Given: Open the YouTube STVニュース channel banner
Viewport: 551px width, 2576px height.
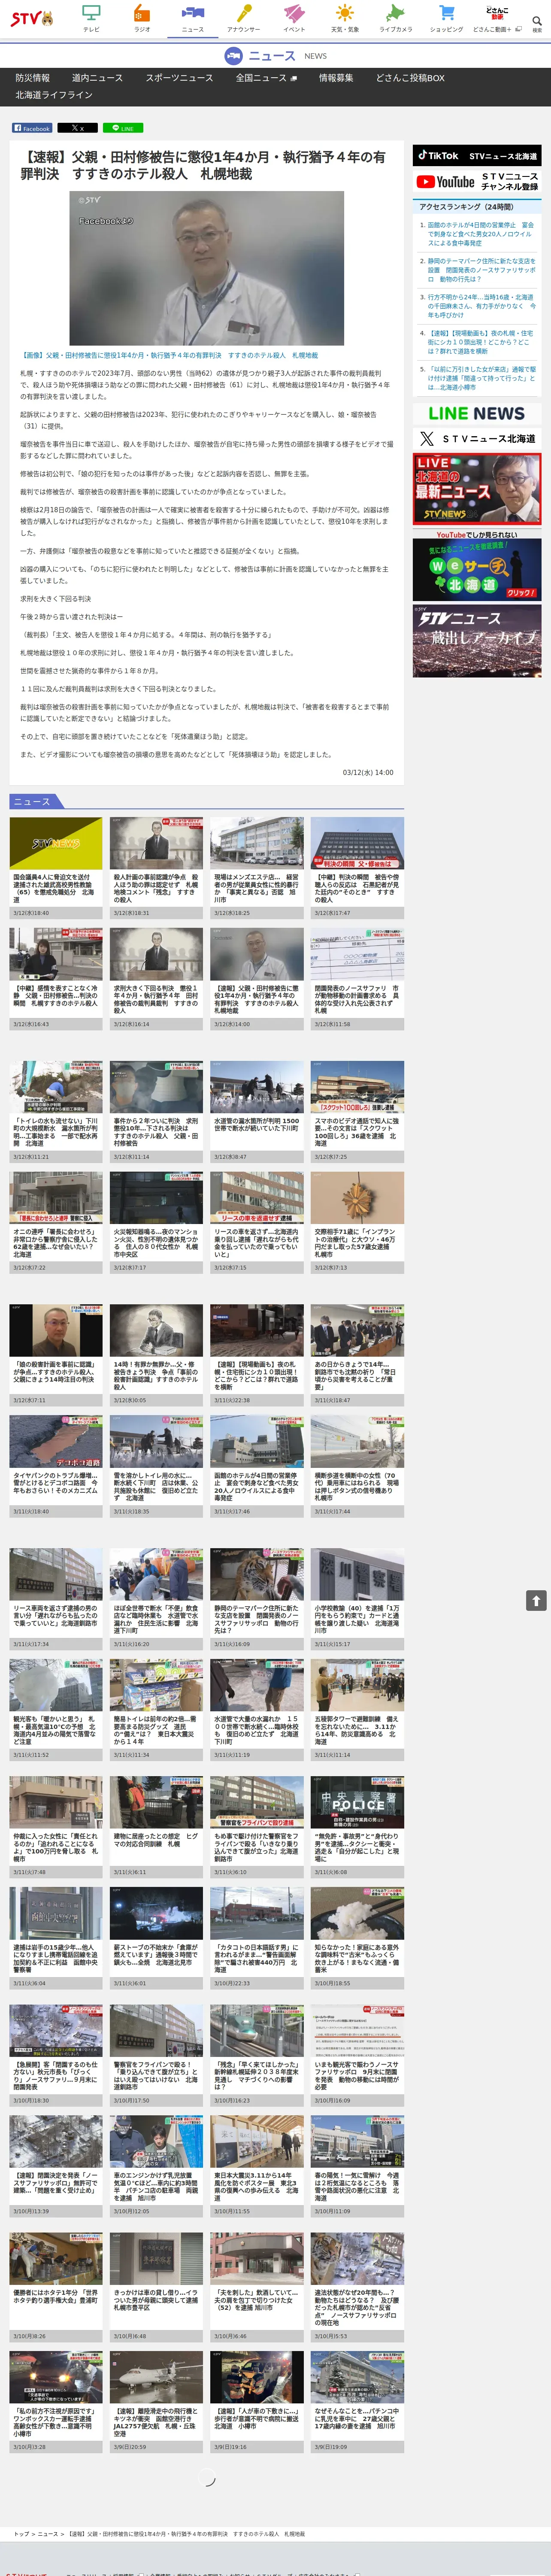Looking at the screenshot, I should (x=477, y=182).
